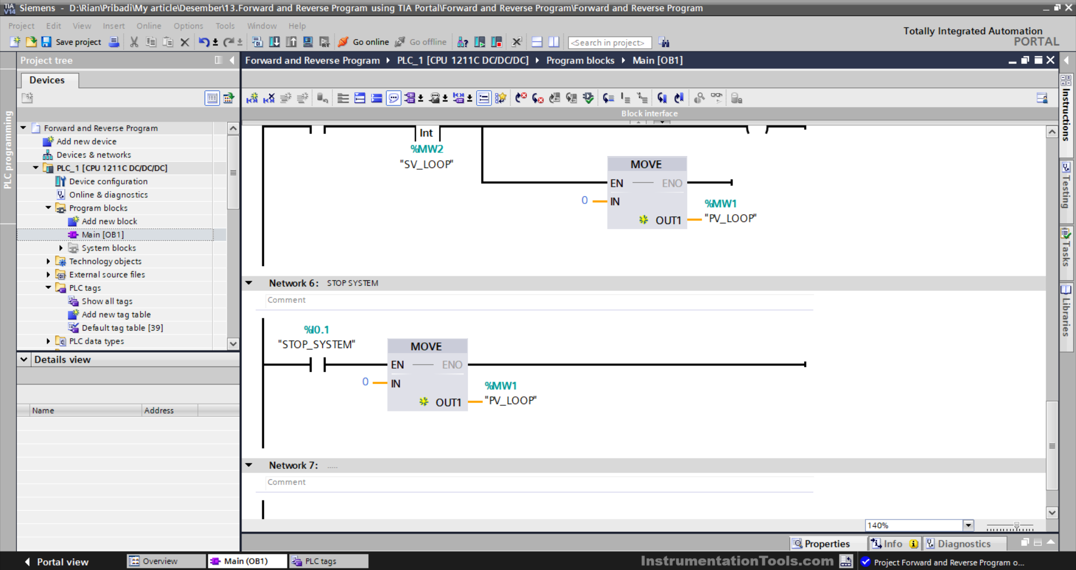Screen dimensions: 1076x570
Task: Click the Stop CPU icon
Action: 497,42
